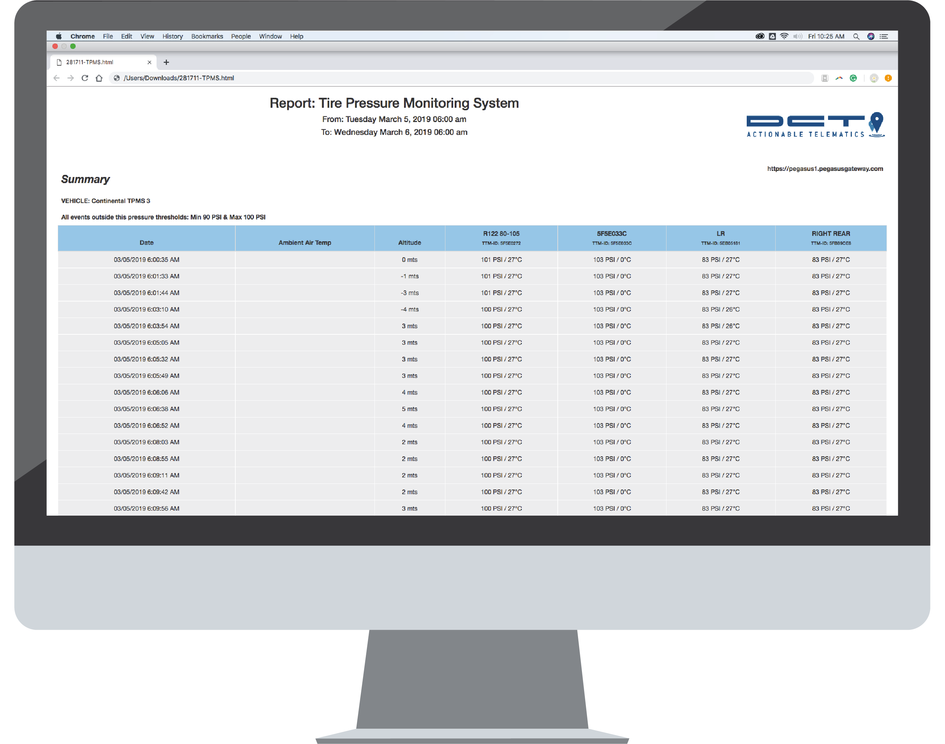
Task: Go back with the browser back arrow
Action: tap(57, 78)
